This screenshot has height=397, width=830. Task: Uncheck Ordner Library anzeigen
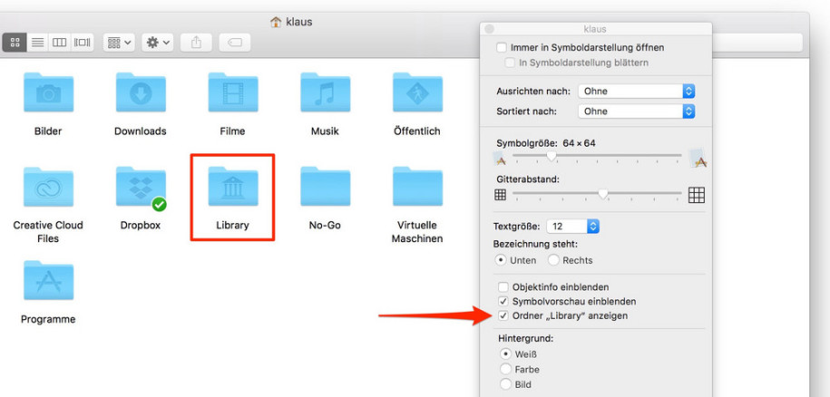coord(503,315)
